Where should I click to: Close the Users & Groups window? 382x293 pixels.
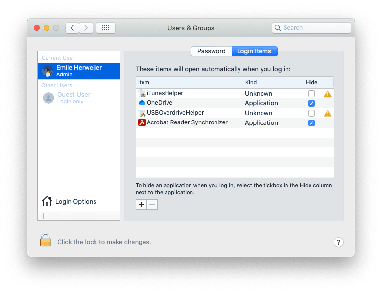tap(37, 28)
